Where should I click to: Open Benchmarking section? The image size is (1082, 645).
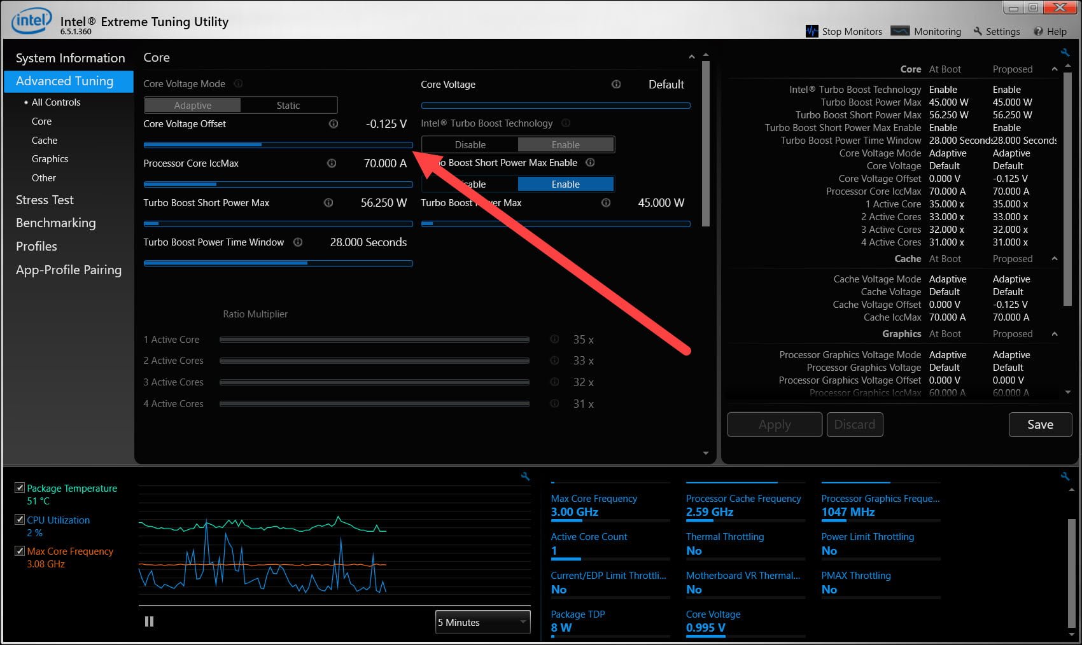click(56, 223)
